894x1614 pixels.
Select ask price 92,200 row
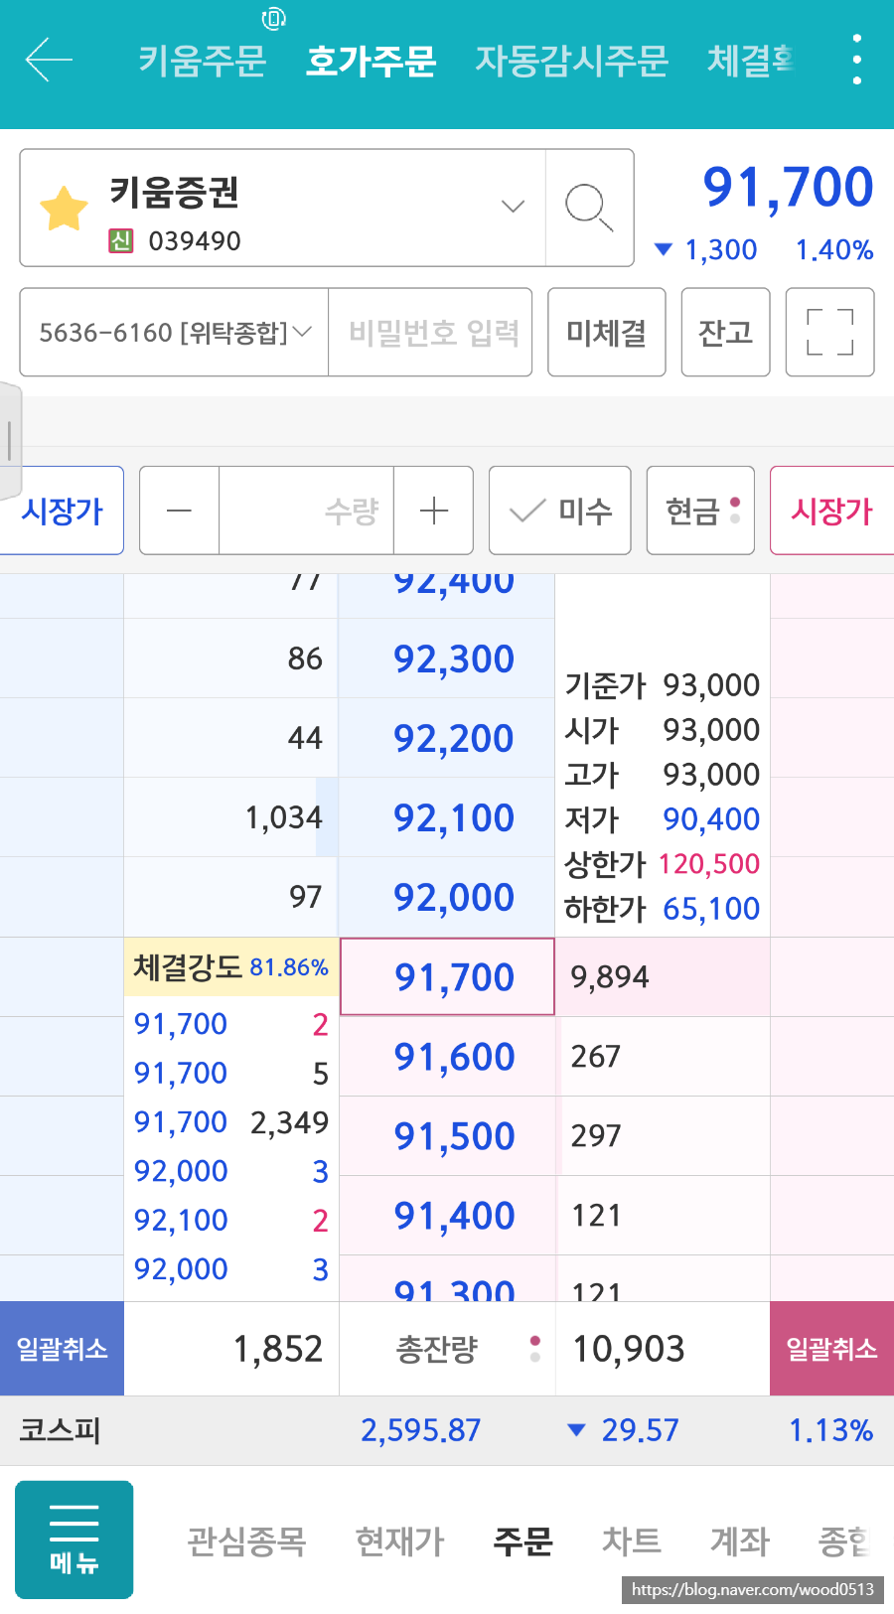pyautogui.click(x=447, y=738)
